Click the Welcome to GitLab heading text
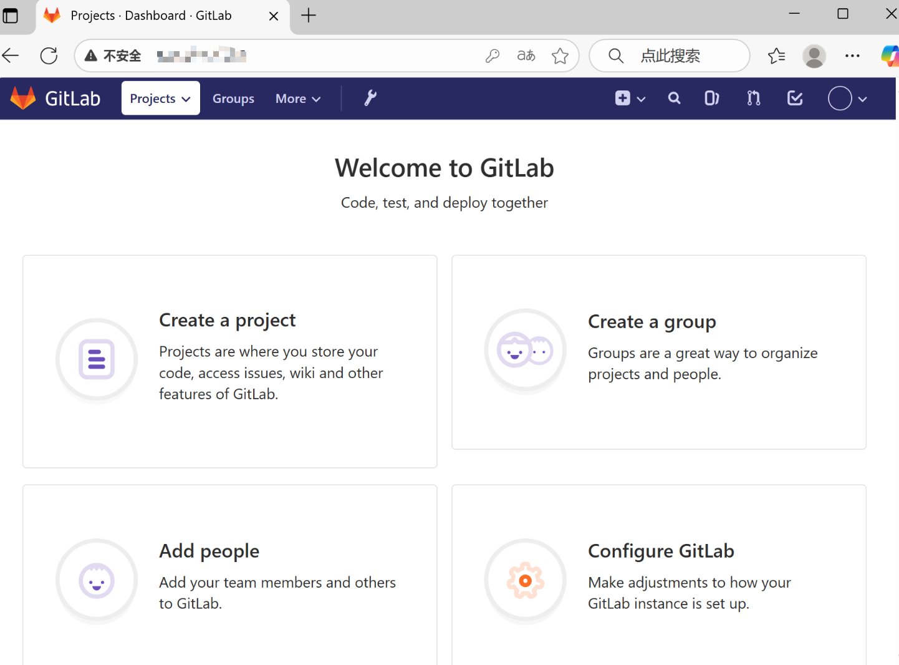This screenshot has height=665, width=899. pos(445,168)
